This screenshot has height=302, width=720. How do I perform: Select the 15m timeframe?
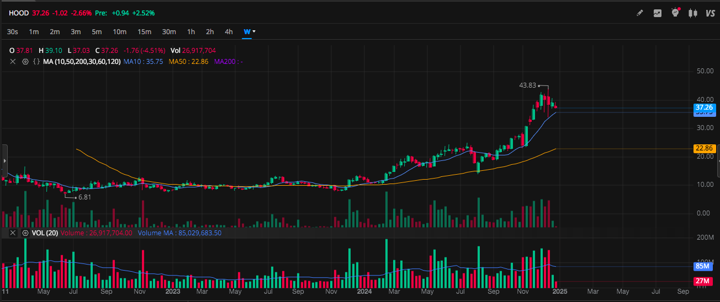(145, 31)
